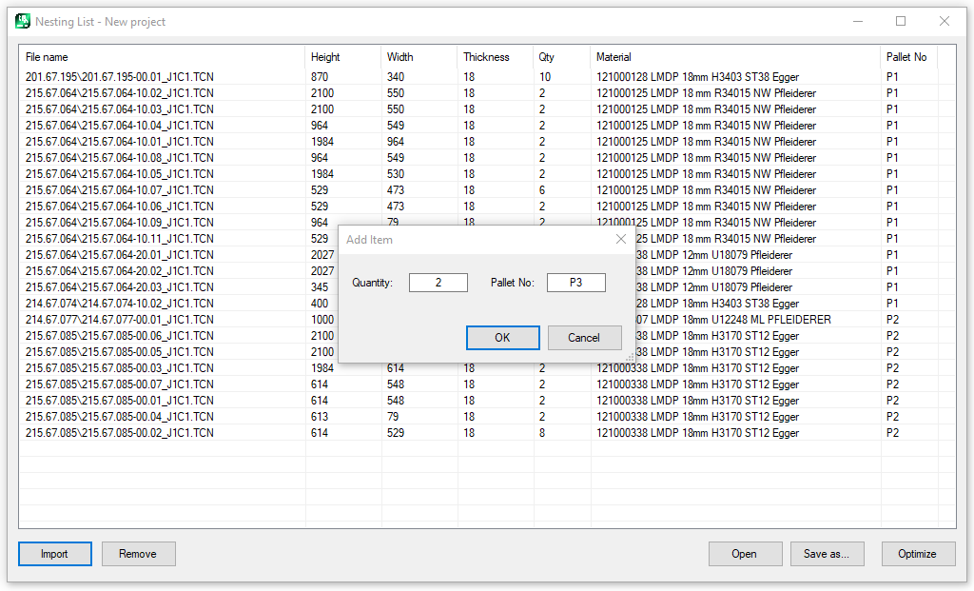The height and width of the screenshot is (591, 974).
Task: Click inside the Quantity input field
Action: click(438, 282)
